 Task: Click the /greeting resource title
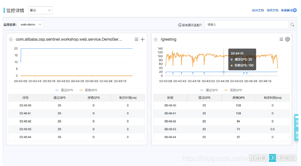pyautogui.click(x=168, y=39)
